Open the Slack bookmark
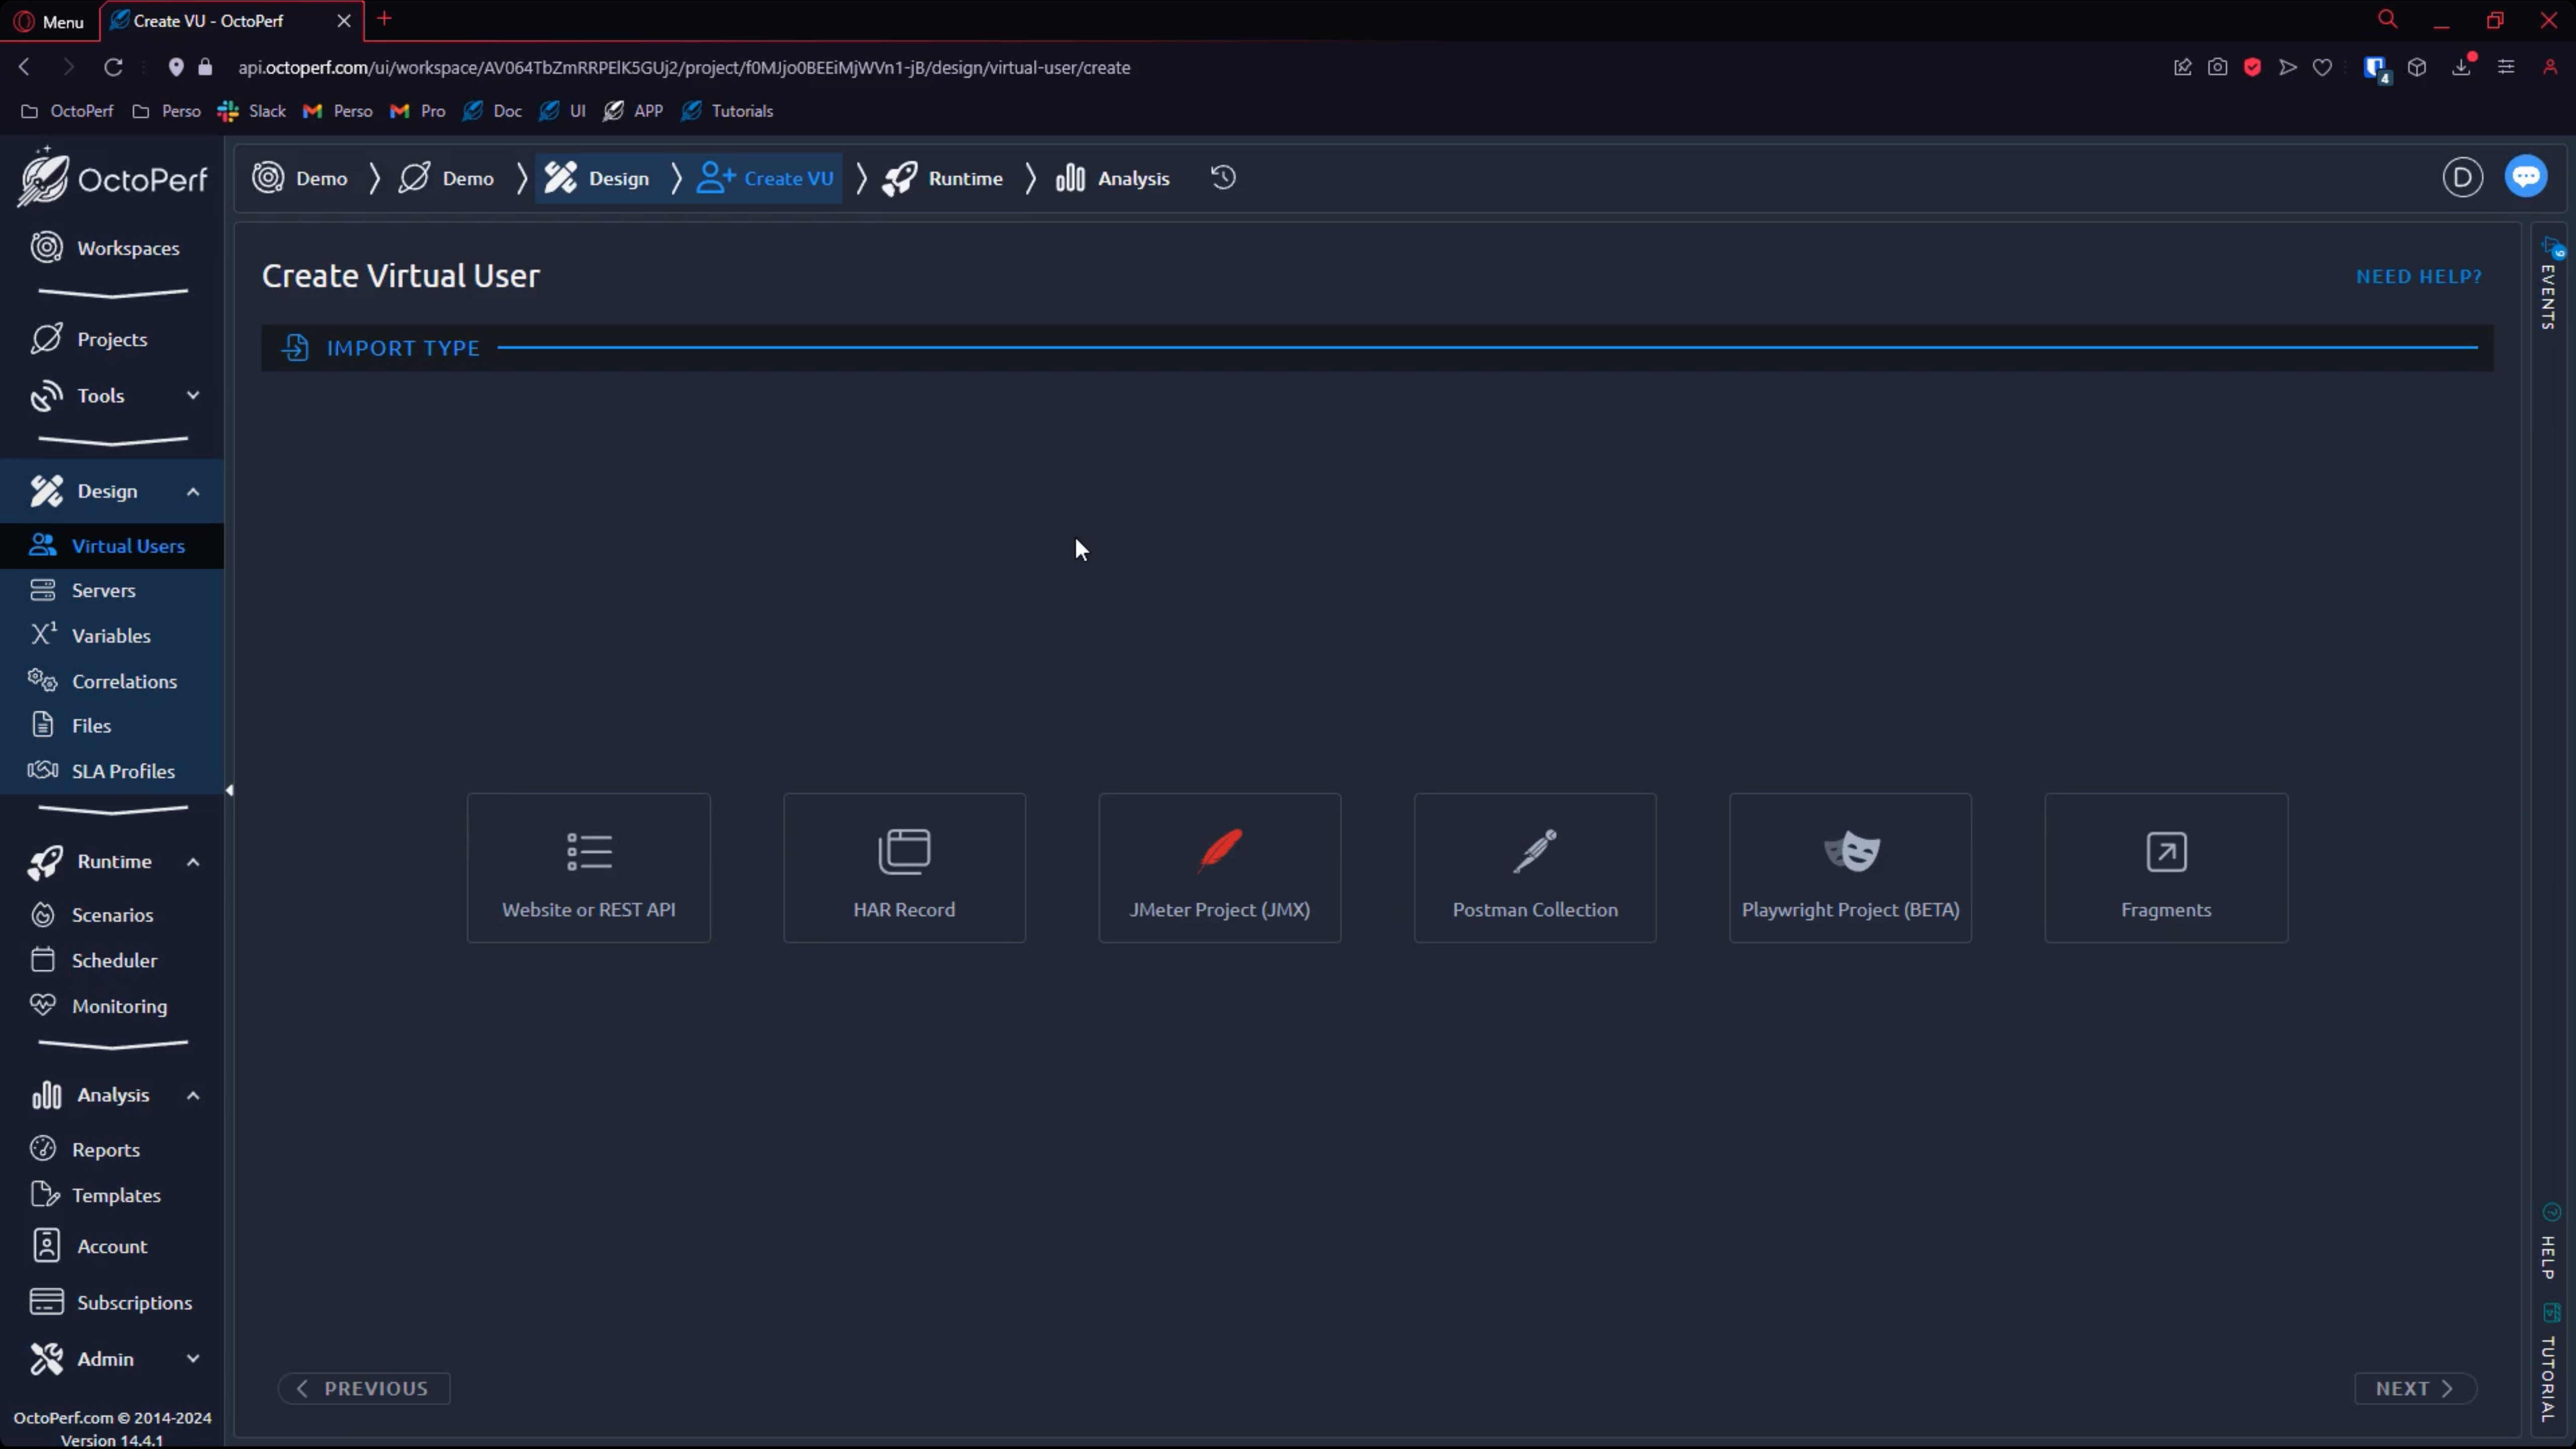 252,111
